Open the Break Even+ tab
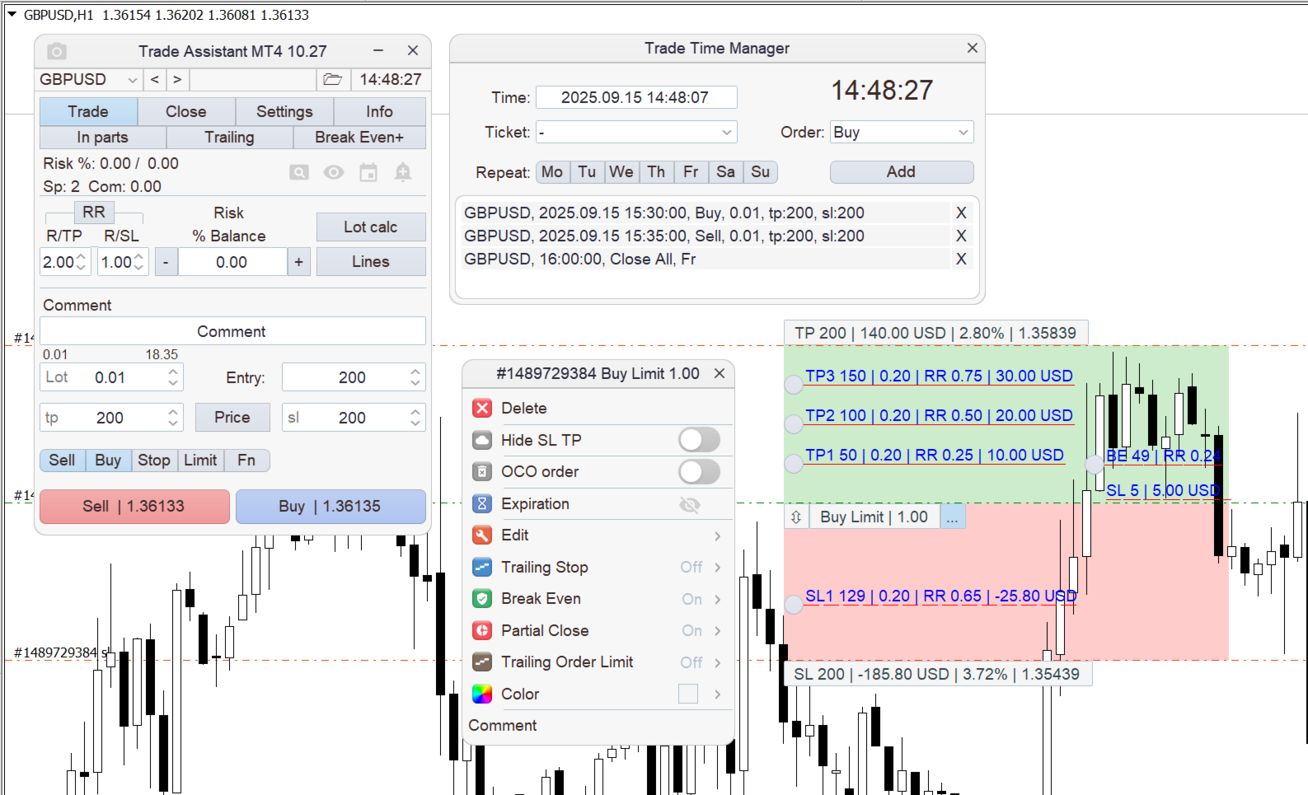 pyautogui.click(x=359, y=138)
